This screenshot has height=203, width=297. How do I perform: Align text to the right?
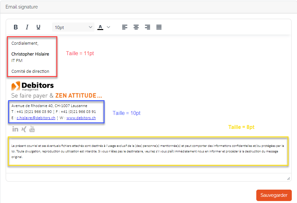(x=148, y=27)
